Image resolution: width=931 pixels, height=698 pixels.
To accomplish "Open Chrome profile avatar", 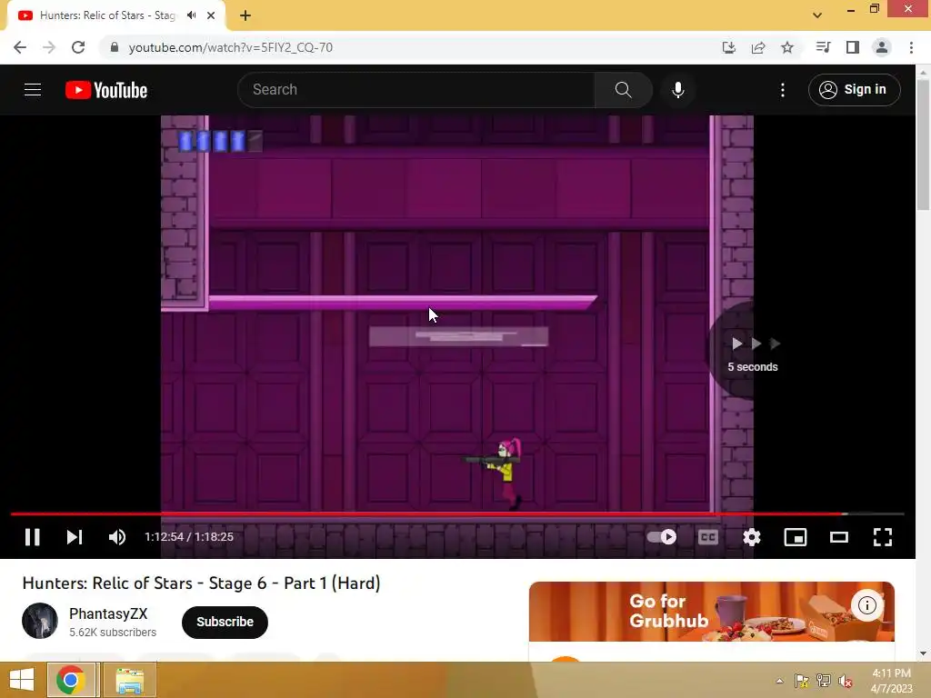I will pos(882,47).
